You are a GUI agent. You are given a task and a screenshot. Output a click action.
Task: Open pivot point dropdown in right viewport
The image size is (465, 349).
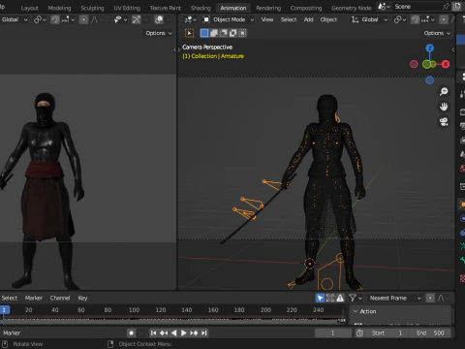400,19
